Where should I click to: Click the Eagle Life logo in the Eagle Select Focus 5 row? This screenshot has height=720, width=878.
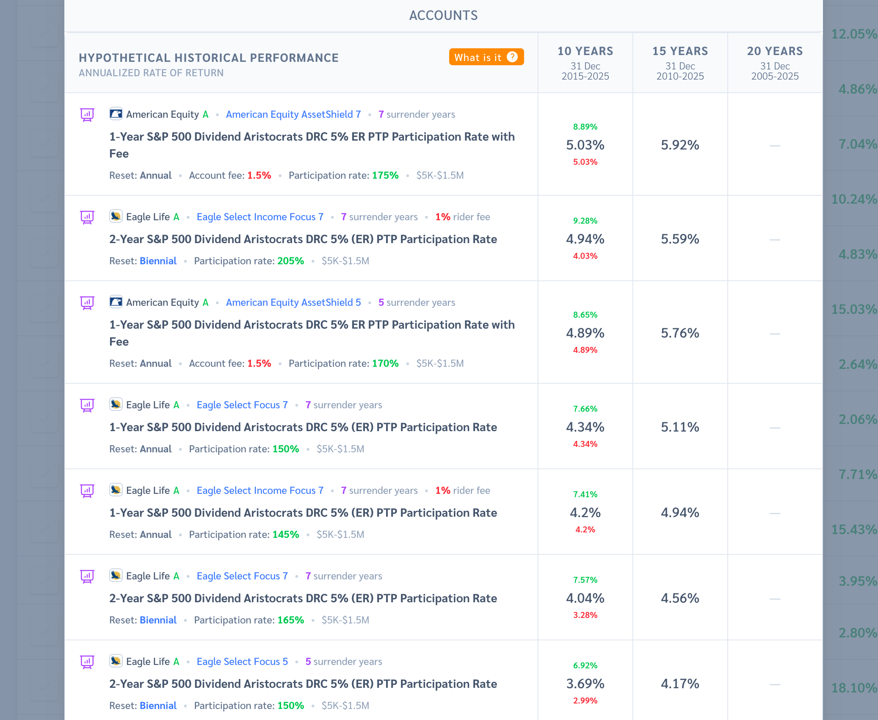coord(116,661)
